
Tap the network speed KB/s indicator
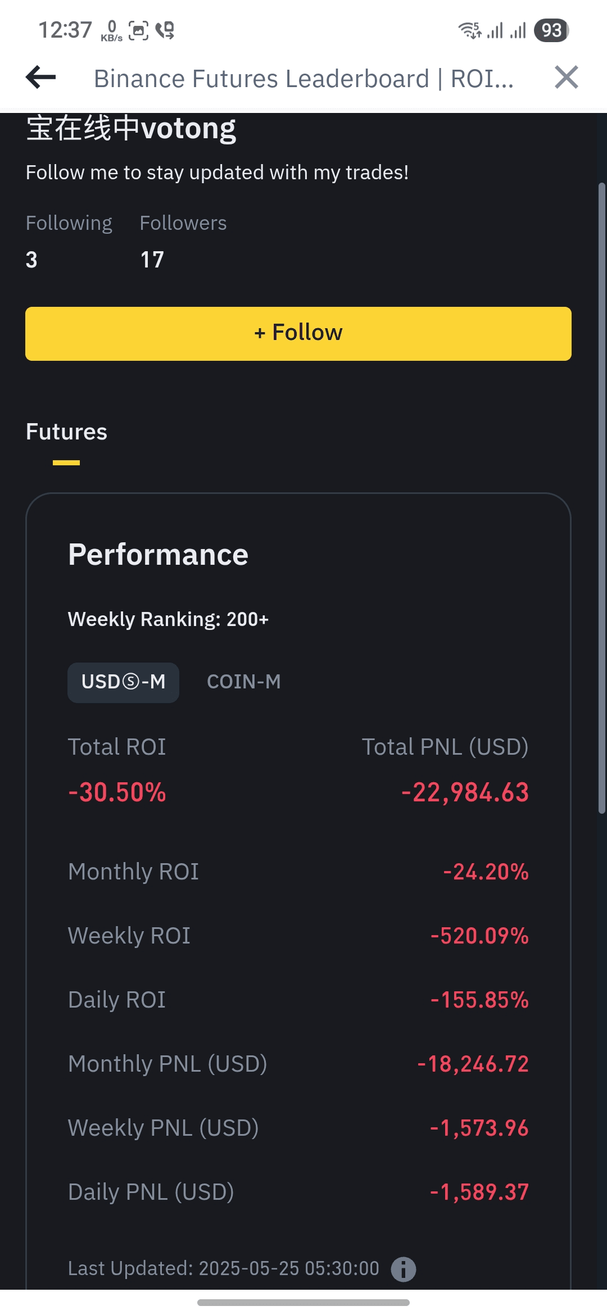[x=111, y=30]
